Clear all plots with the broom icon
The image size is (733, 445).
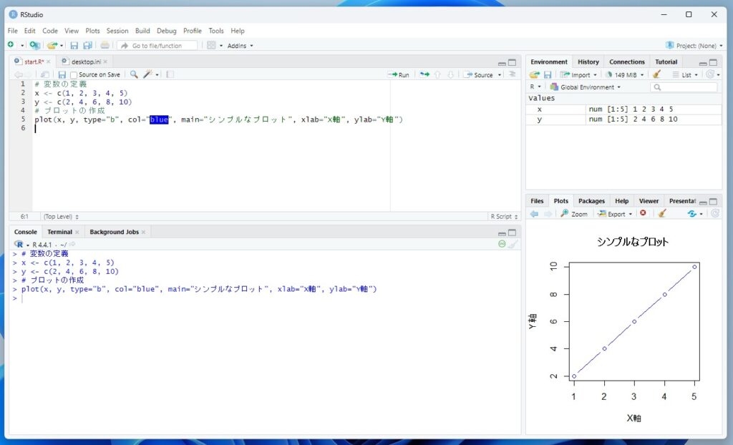pyautogui.click(x=662, y=213)
